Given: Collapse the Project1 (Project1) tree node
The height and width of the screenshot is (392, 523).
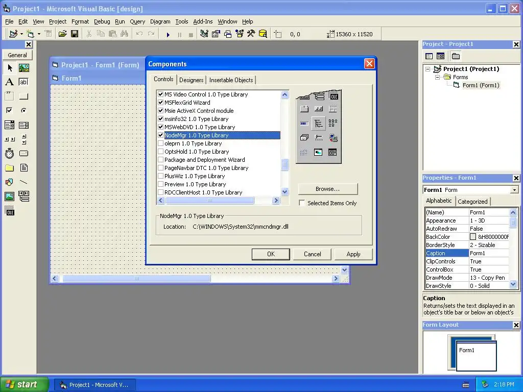Looking at the screenshot, I should point(427,69).
